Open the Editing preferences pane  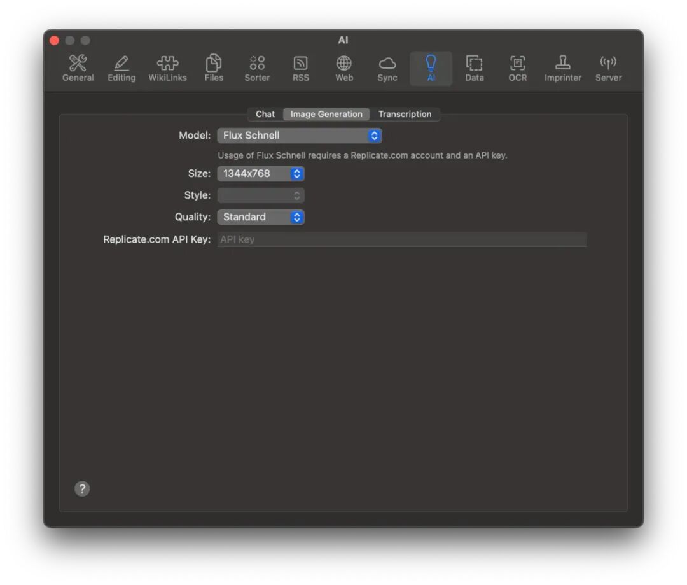(121, 68)
